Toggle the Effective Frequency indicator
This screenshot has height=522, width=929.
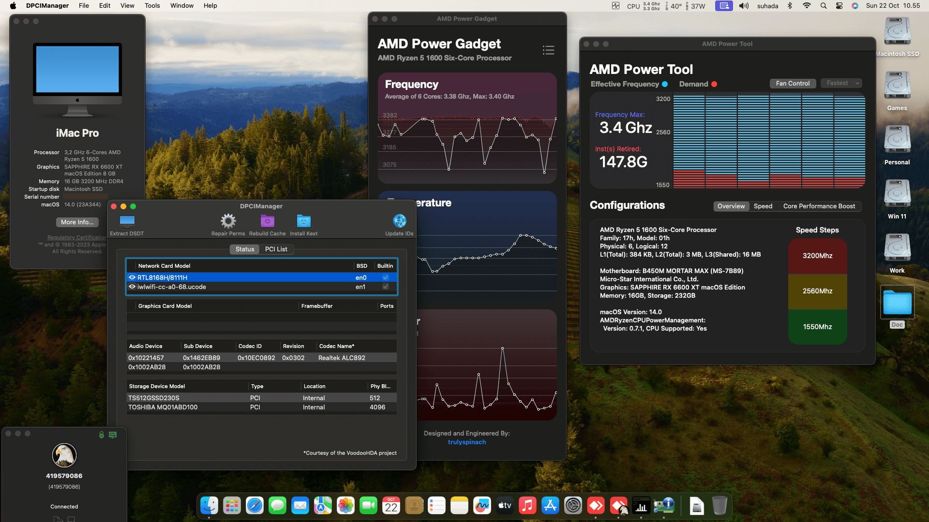pyautogui.click(x=665, y=84)
